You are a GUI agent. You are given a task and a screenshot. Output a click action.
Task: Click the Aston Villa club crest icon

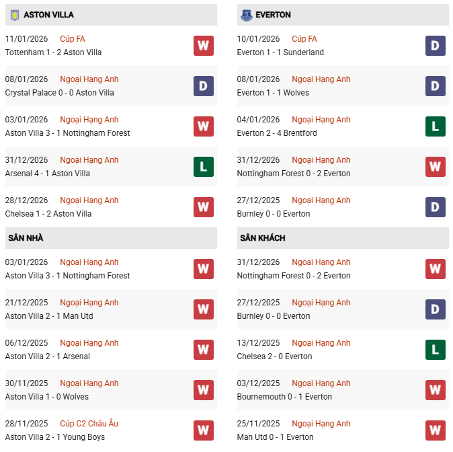pos(14,15)
